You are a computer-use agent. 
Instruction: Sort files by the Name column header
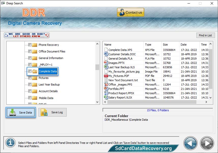(123, 45)
